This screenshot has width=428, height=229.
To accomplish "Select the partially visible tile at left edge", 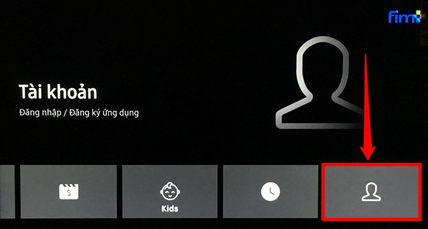I will point(7,192).
